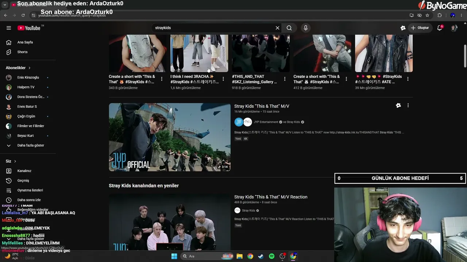Viewport: 467px width, 262px height.
Task: Open the browser tab list chevron
Action: [x=5, y=5]
